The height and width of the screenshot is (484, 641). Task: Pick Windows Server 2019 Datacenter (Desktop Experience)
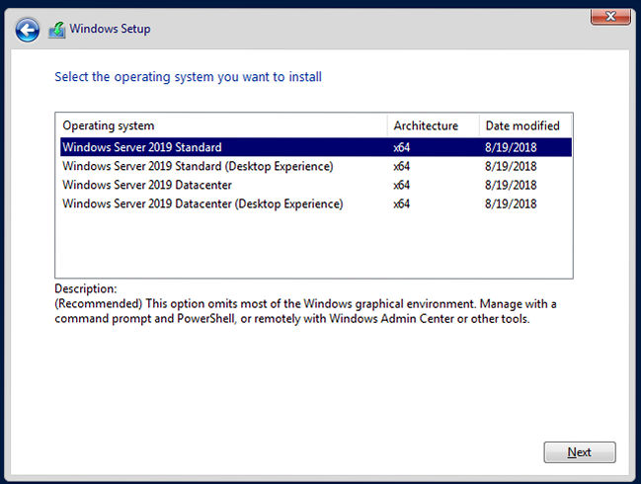(202, 203)
